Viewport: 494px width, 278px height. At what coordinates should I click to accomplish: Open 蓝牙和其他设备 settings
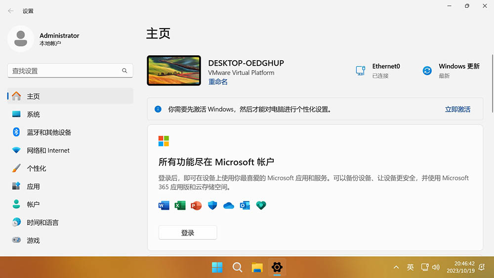pyautogui.click(x=70, y=132)
